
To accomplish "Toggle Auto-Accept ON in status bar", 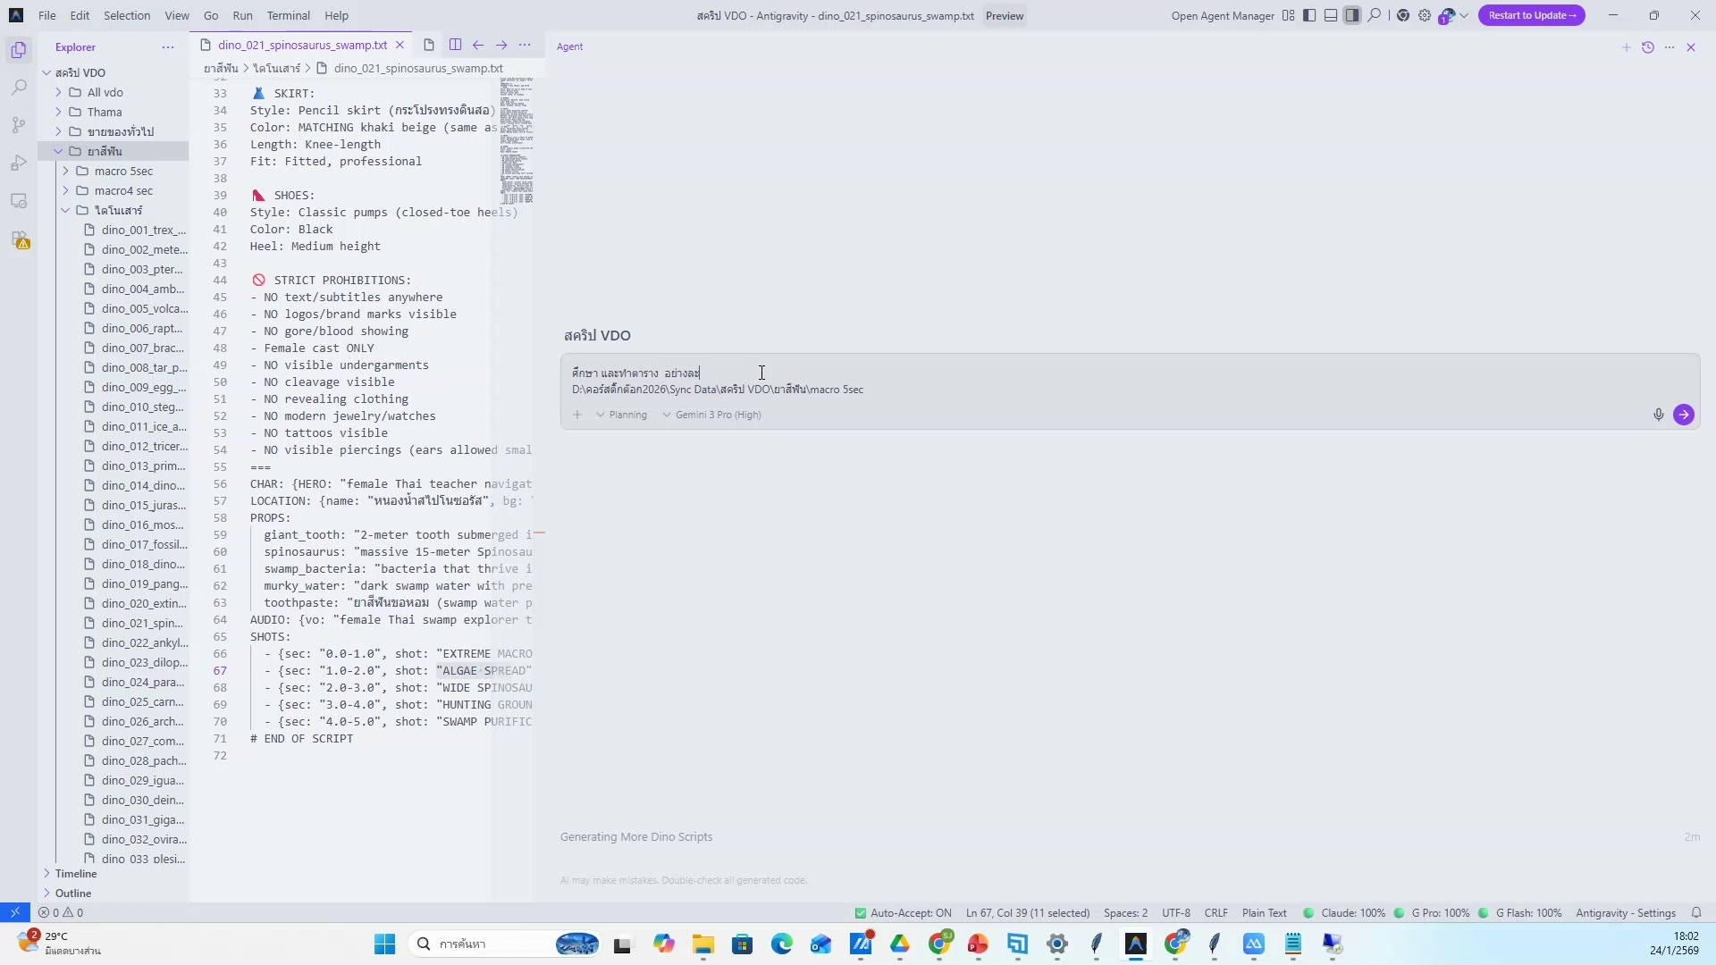I will (x=903, y=912).
